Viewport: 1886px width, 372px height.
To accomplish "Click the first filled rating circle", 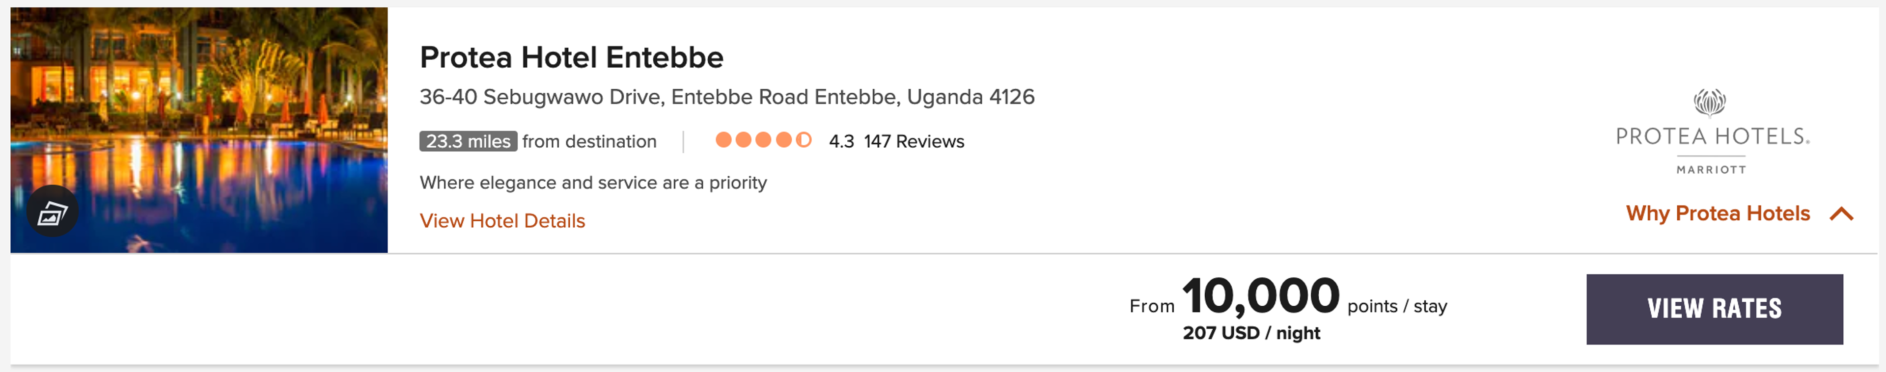I will [723, 140].
